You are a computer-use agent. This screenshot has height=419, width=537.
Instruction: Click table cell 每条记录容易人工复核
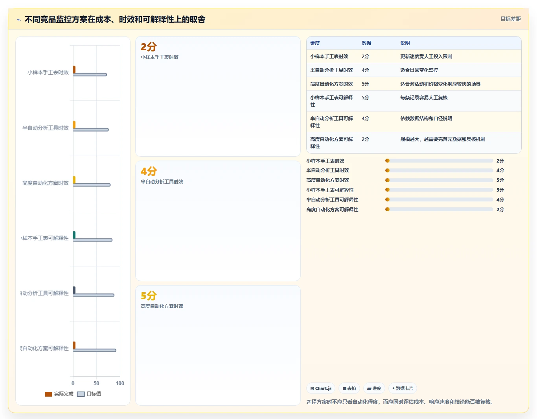click(x=424, y=98)
